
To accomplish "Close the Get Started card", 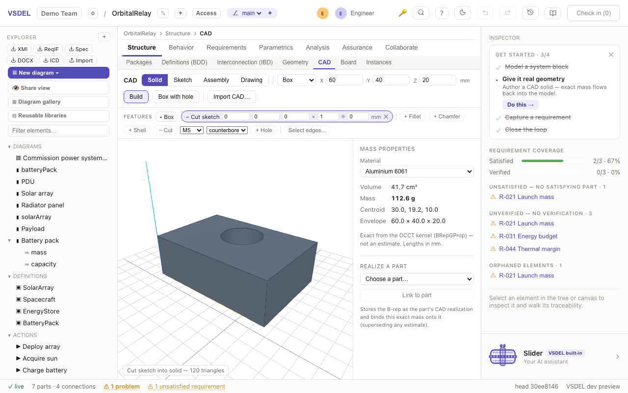I will (x=611, y=55).
